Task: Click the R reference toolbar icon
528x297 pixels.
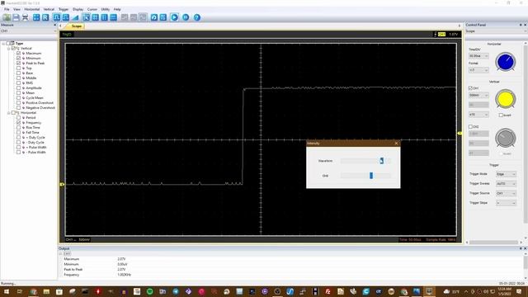Action: (45, 17)
